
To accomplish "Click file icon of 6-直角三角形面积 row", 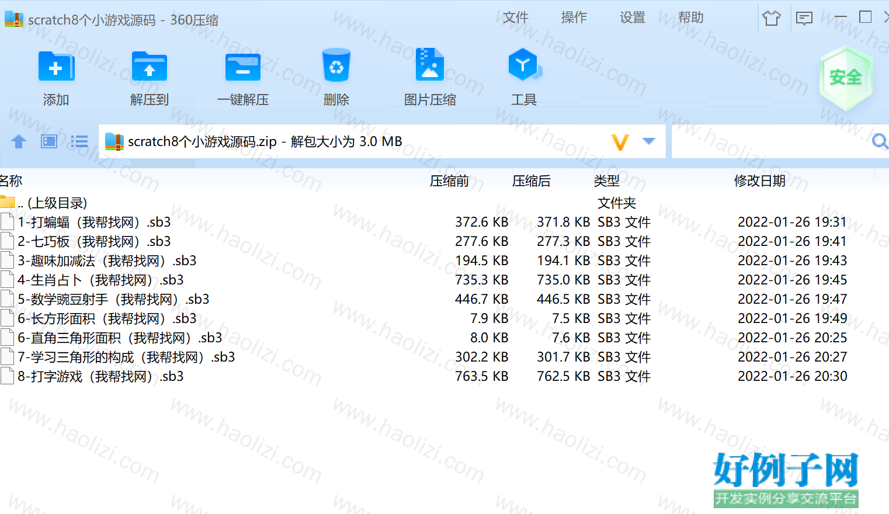I will tap(8, 338).
